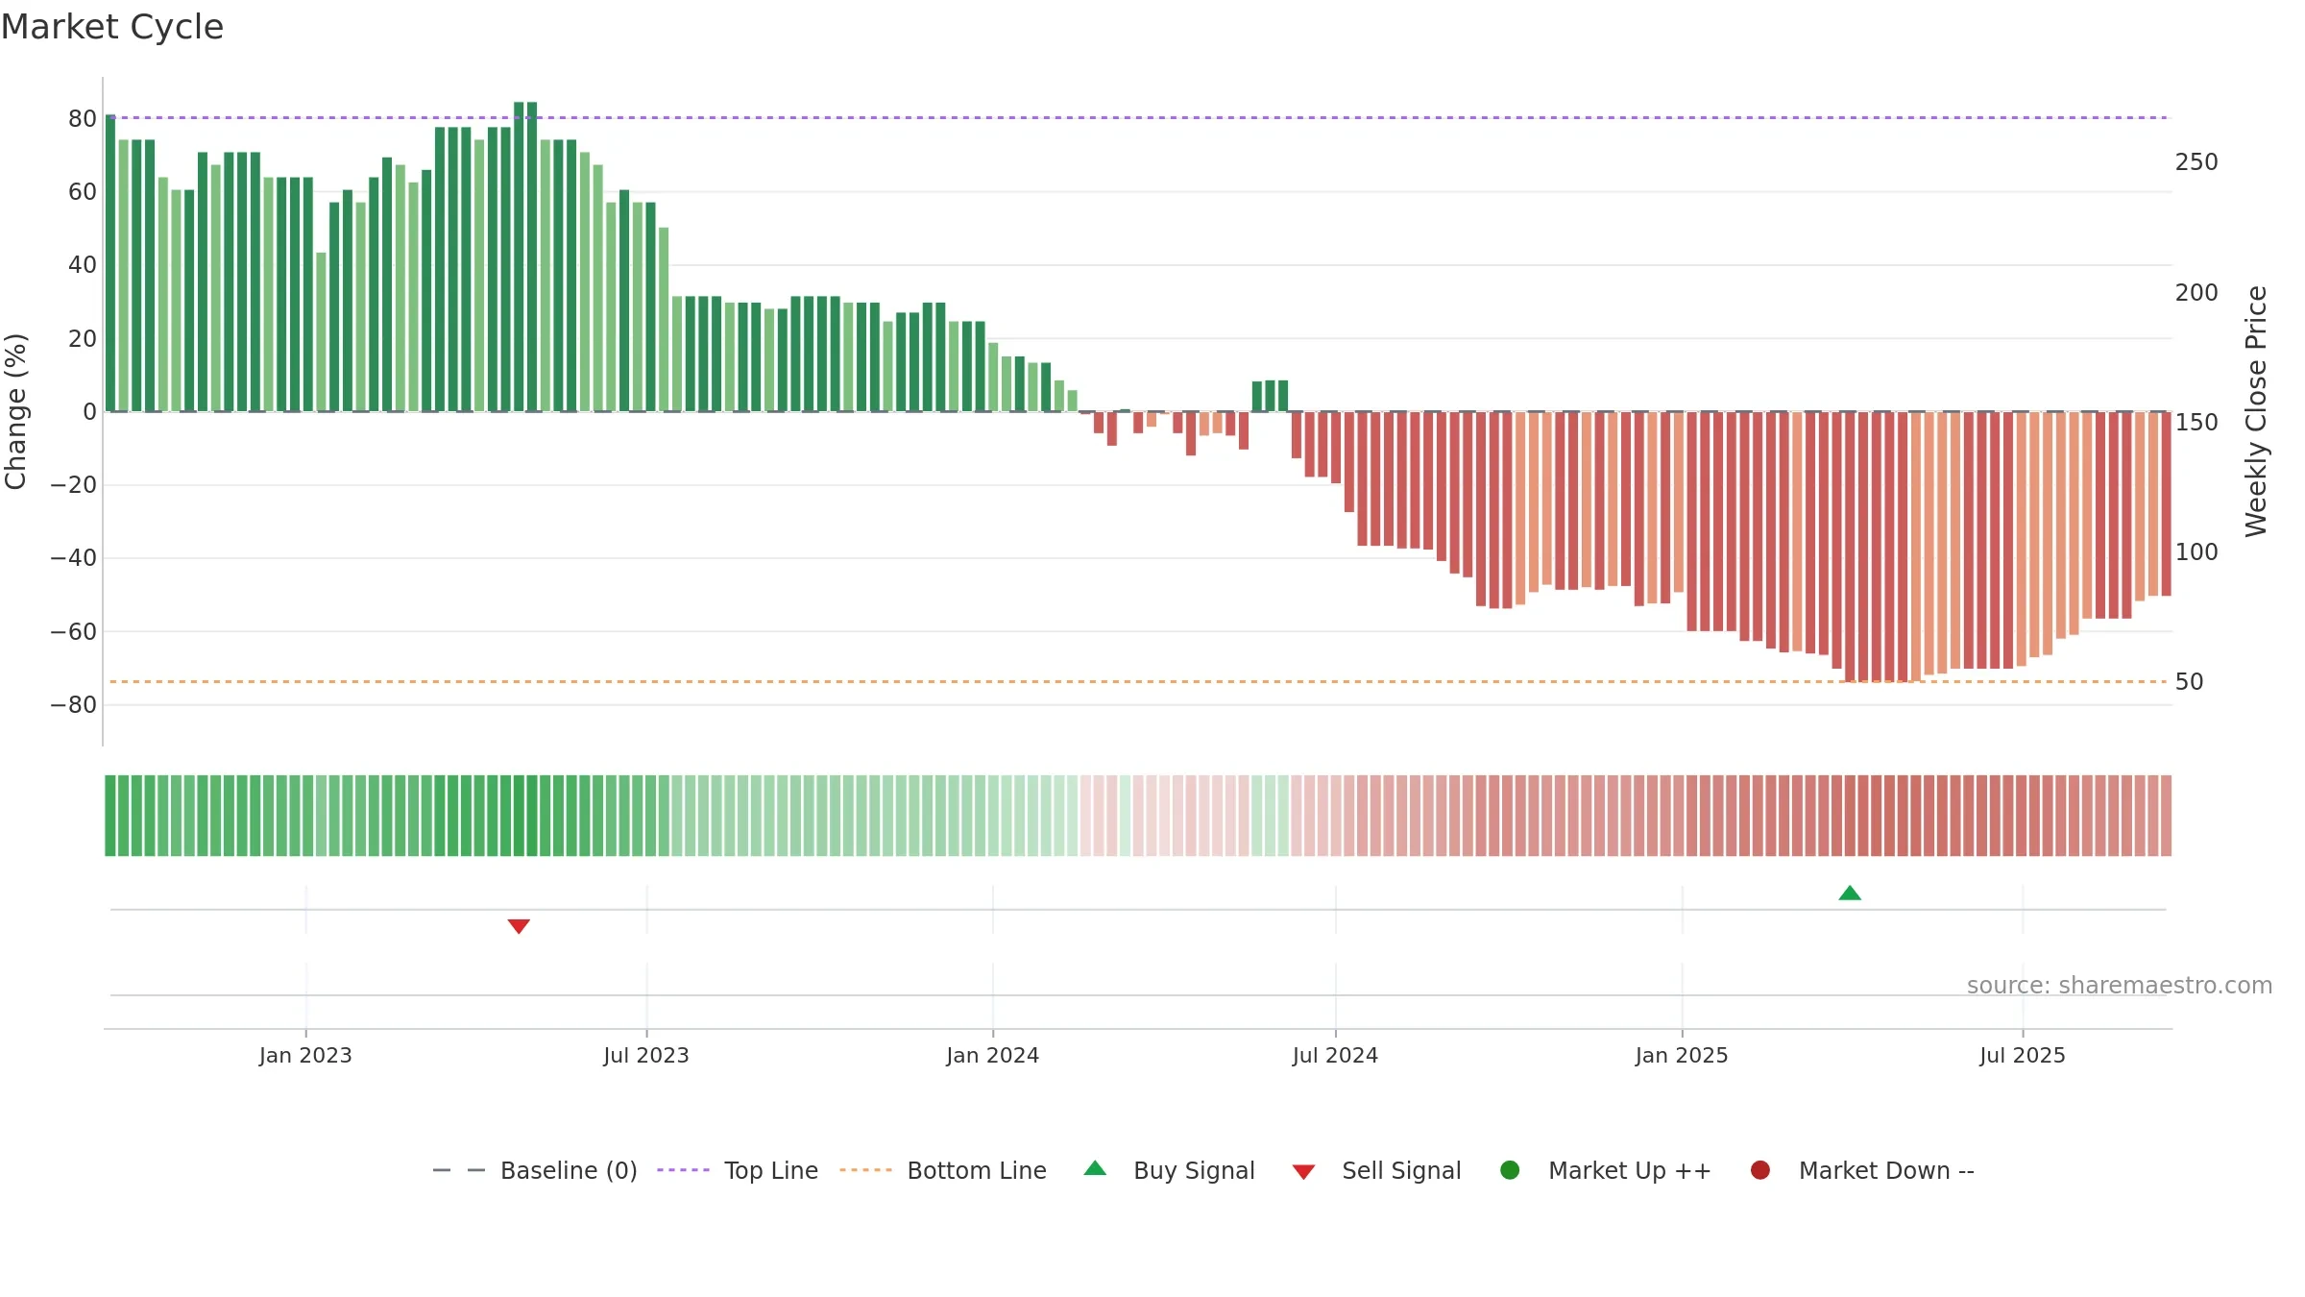
Task: Click the 200 tick on the right axis
Action: pyautogui.click(x=2196, y=293)
